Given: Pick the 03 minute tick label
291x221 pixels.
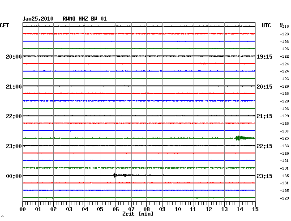Looking at the screenshot, I should (x=69, y=209).
